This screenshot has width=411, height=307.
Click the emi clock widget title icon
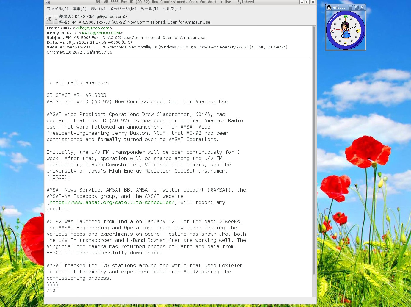click(x=329, y=7)
